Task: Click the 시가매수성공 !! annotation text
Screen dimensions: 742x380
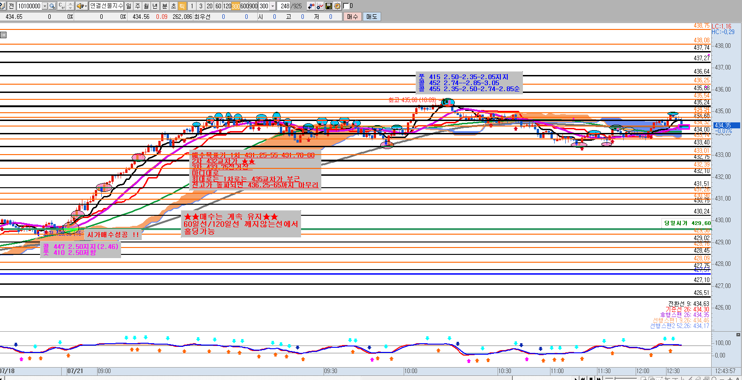Action: 113,235
